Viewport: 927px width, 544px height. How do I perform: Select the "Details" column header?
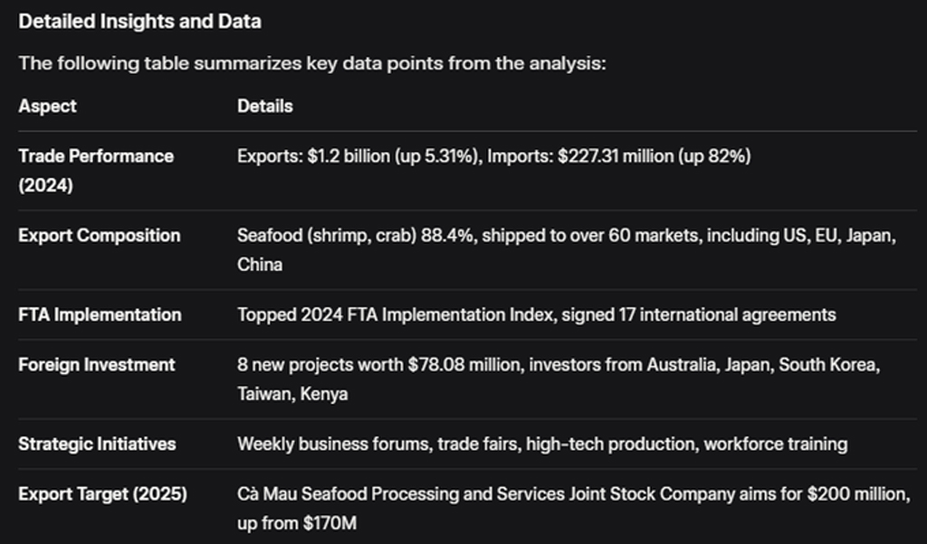(264, 106)
